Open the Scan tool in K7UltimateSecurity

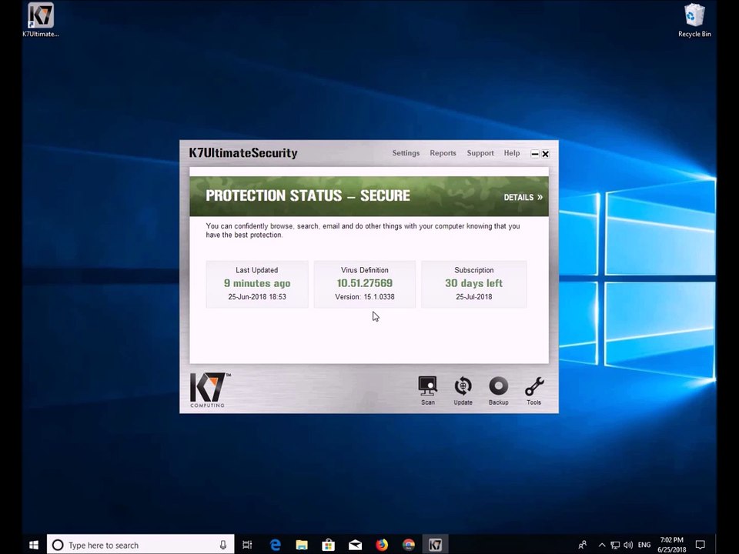[428, 391]
